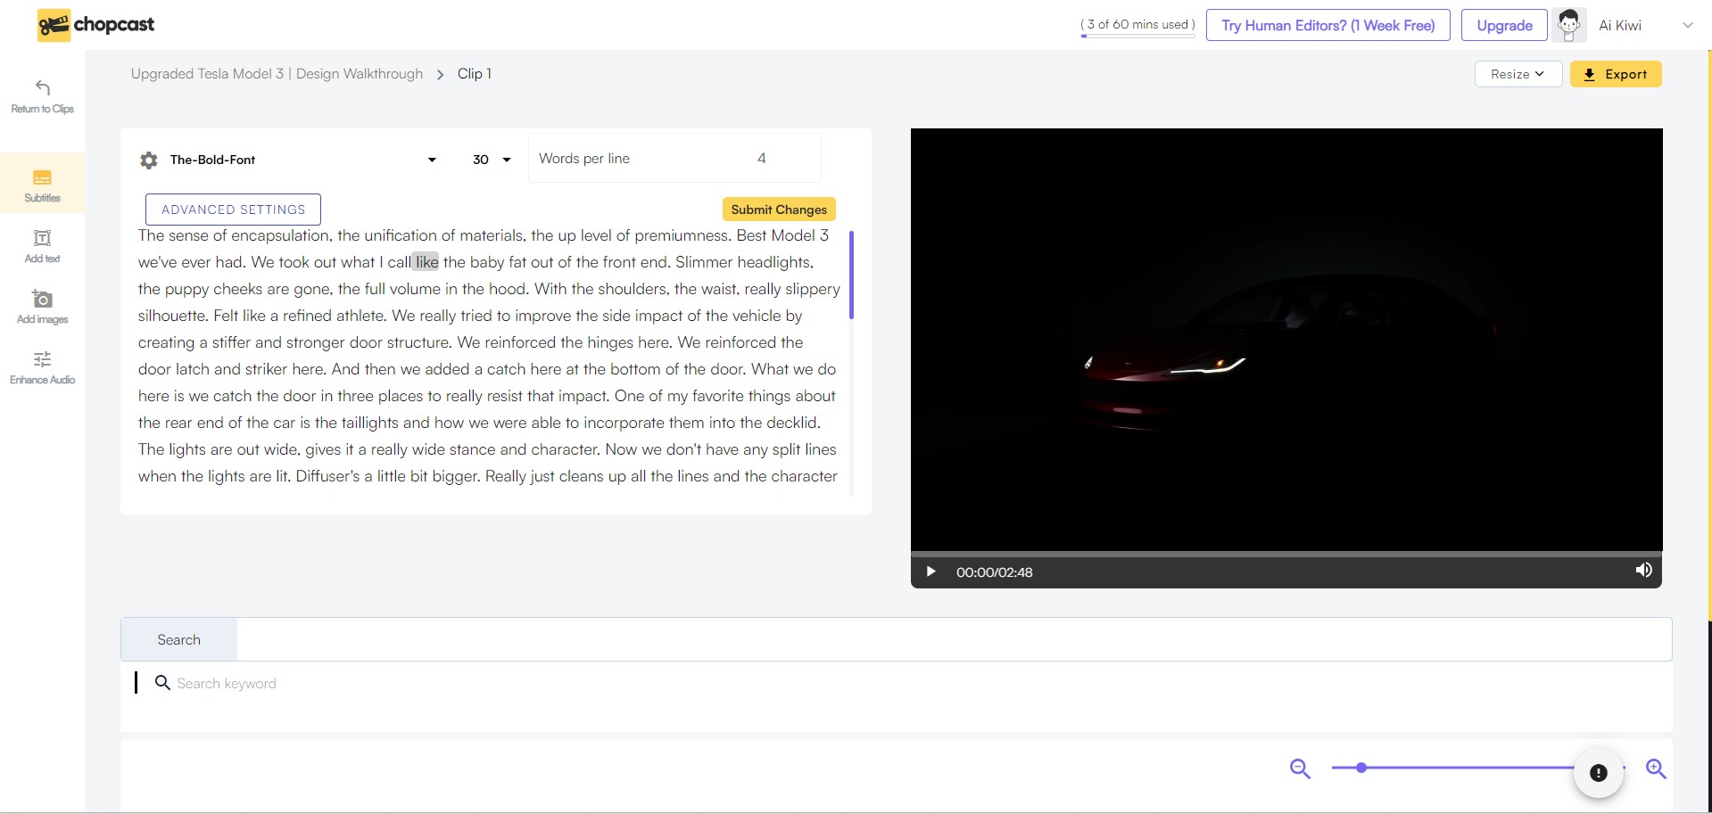
Task: Open the Add images tool
Action: (42, 306)
